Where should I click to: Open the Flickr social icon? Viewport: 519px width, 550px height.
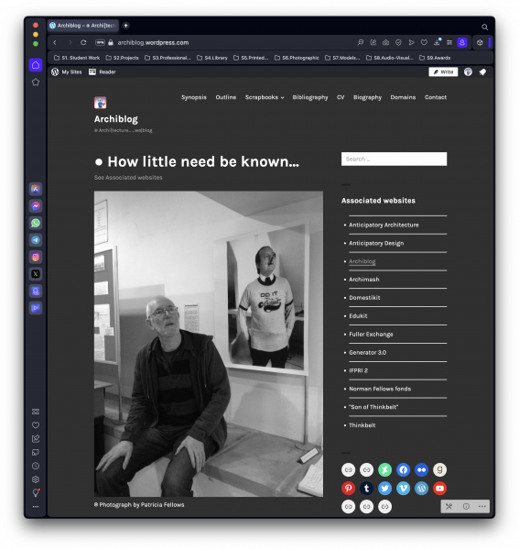coord(421,470)
